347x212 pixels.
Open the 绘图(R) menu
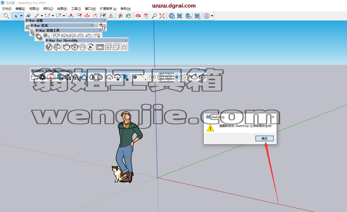point(62,9)
